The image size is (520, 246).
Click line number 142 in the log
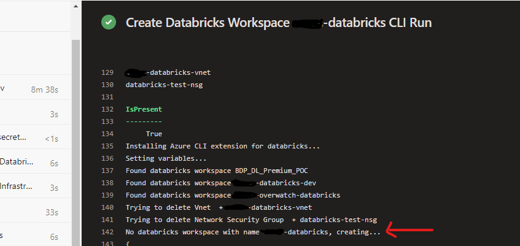click(x=107, y=232)
